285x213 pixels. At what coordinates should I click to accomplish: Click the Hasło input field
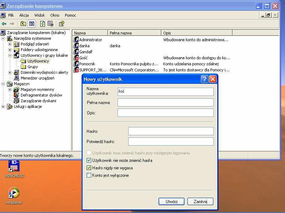pyautogui.click(x=171, y=131)
